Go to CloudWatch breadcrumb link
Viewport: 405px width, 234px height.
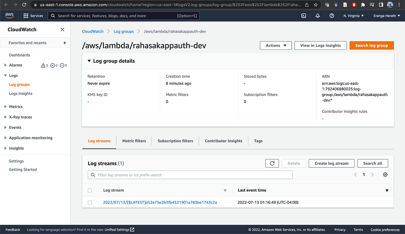tap(93, 31)
